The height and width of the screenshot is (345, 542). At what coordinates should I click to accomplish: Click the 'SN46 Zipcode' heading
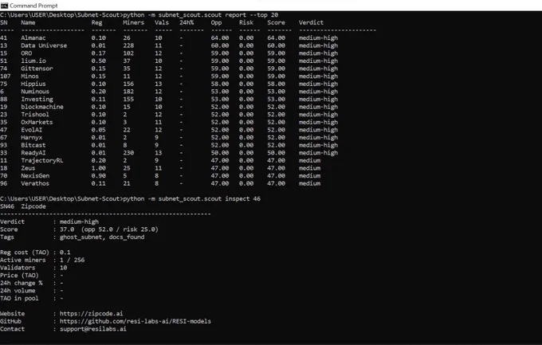tap(23, 206)
